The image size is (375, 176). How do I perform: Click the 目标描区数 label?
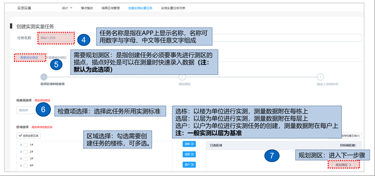pyautogui.click(x=348, y=145)
